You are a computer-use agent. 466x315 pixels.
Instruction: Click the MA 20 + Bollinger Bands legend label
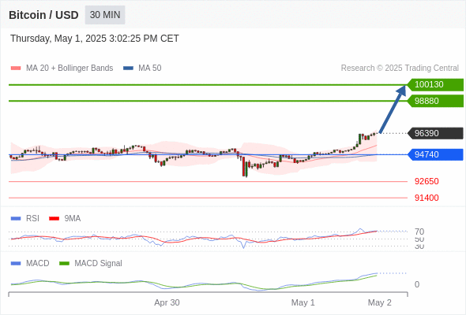tap(70, 69)
